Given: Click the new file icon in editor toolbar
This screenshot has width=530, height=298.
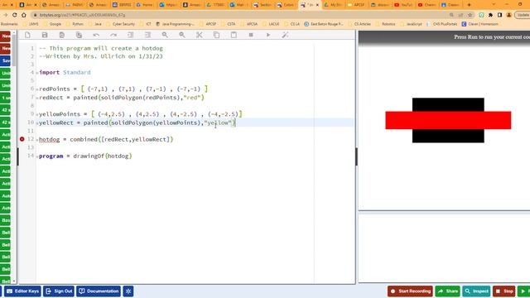Looking at the screenshot, I should 27,35.
